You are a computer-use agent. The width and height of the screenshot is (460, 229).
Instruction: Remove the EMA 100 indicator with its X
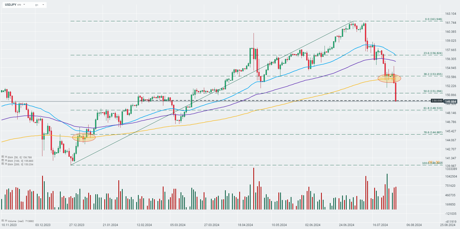(x=6, y=160)
